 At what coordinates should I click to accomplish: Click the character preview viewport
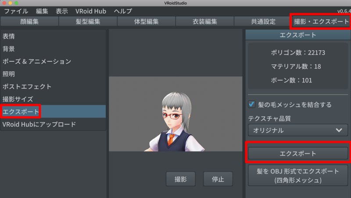[175, 114]
